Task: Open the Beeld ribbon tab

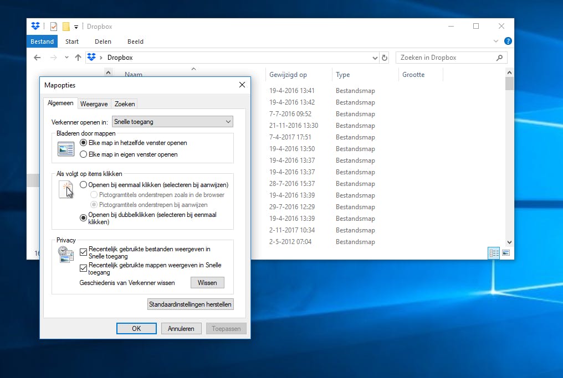Action: (135, 42)
